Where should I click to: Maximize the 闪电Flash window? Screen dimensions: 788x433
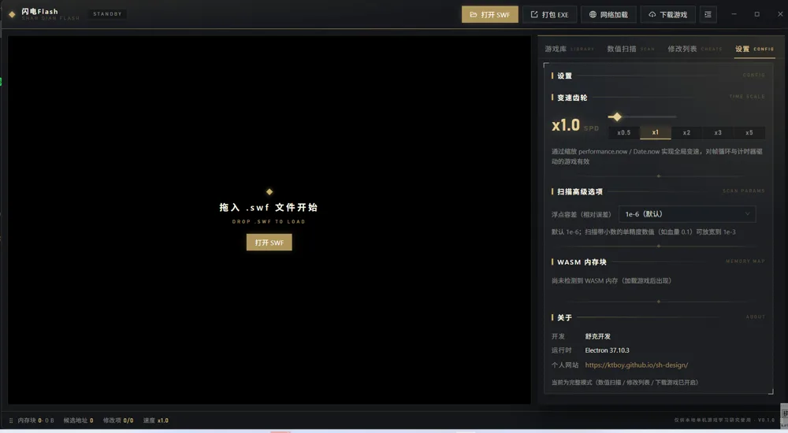[756, 14]
